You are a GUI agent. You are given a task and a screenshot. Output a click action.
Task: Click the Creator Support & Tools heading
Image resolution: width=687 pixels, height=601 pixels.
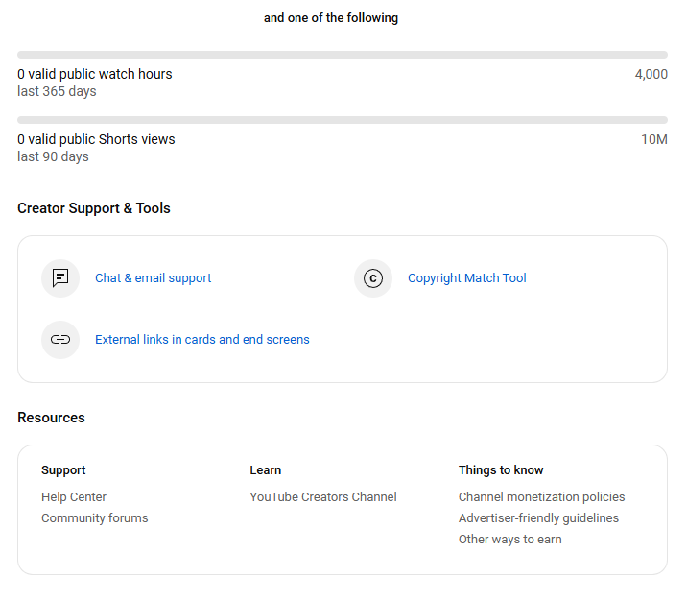click(94, 208)
